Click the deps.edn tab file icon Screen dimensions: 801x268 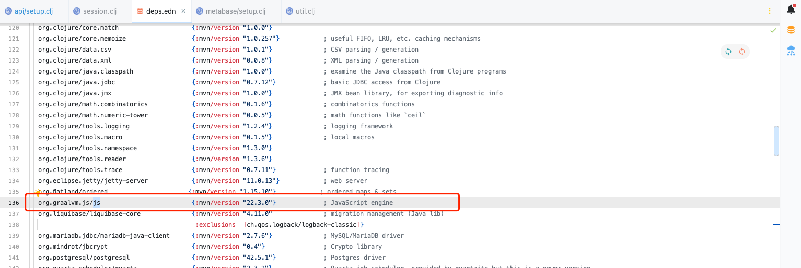point(140,11)
